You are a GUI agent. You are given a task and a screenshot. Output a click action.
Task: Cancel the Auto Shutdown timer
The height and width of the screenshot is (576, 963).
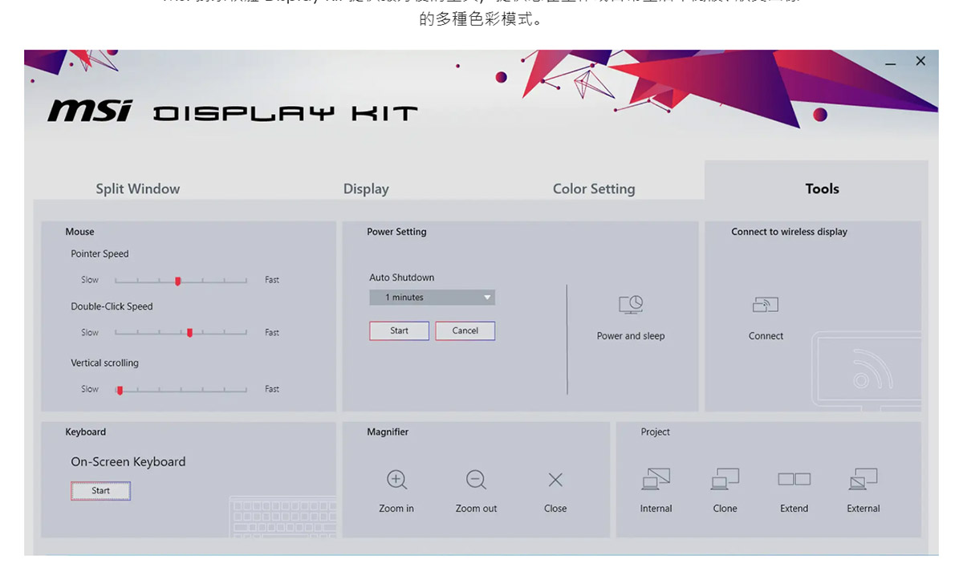(x=465, y=331)
